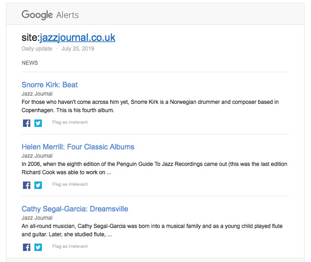The image size is (311, 262).
Task: Click Jazz Journal source under Snorre Kirk
Action: point(37,94)
